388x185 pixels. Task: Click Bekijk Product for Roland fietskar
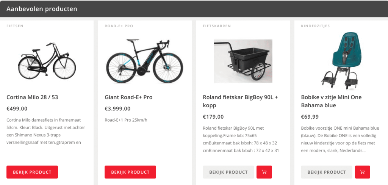coord(228,172)
